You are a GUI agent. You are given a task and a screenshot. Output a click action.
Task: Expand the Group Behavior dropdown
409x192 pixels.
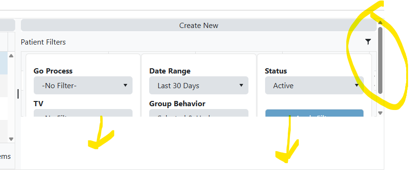pyautogui.click(x=199, y=113)
